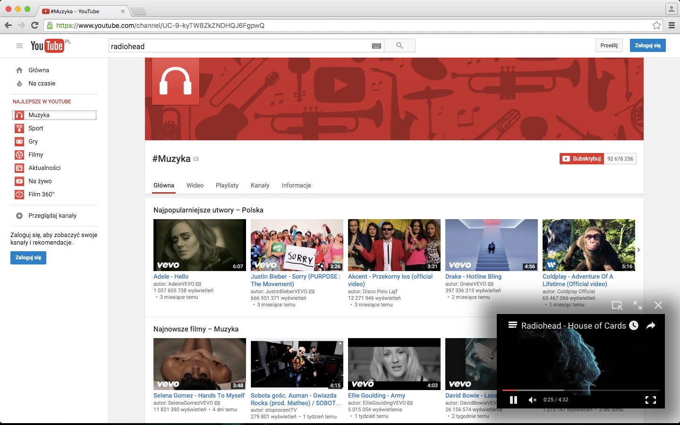This screenshot has height=425, width=680.
Task: Click Watch Later clock icon in mini player
Action: (x=634, y=325)
